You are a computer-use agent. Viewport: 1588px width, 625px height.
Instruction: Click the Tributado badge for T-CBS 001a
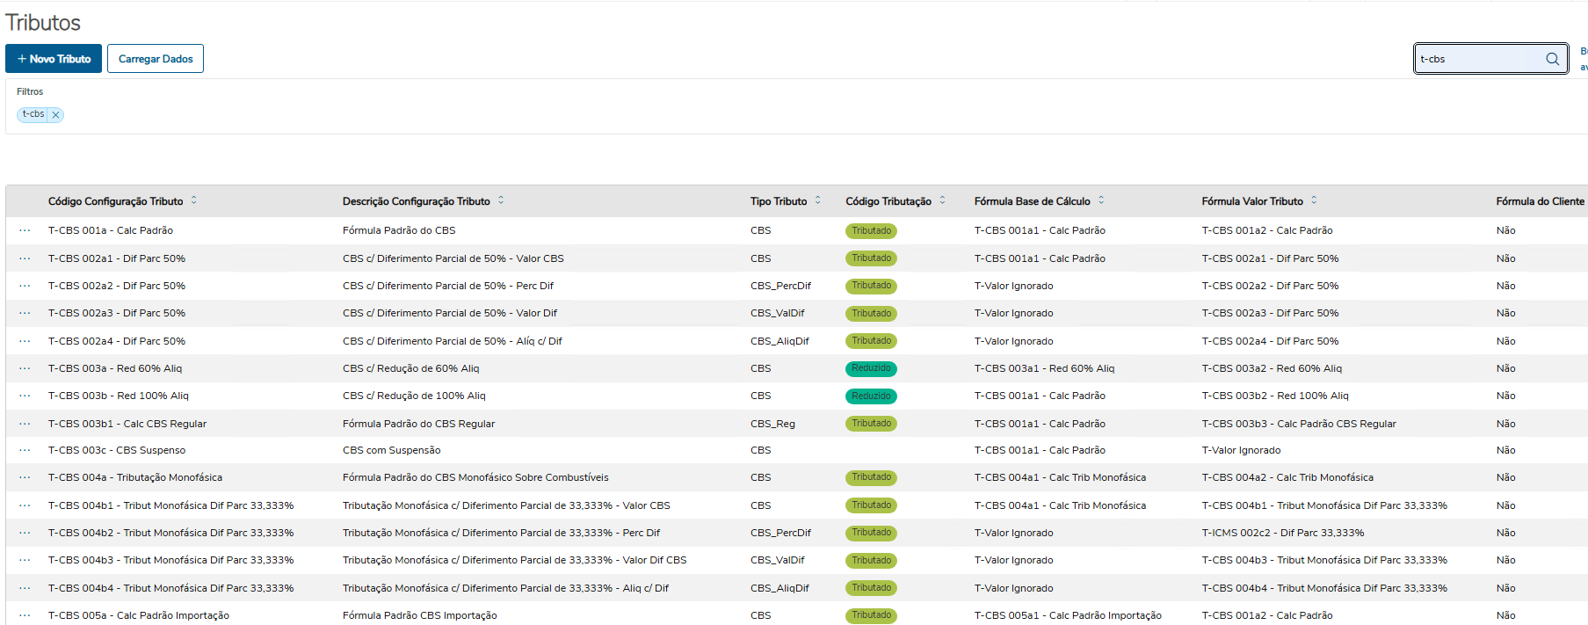[871, 231]
